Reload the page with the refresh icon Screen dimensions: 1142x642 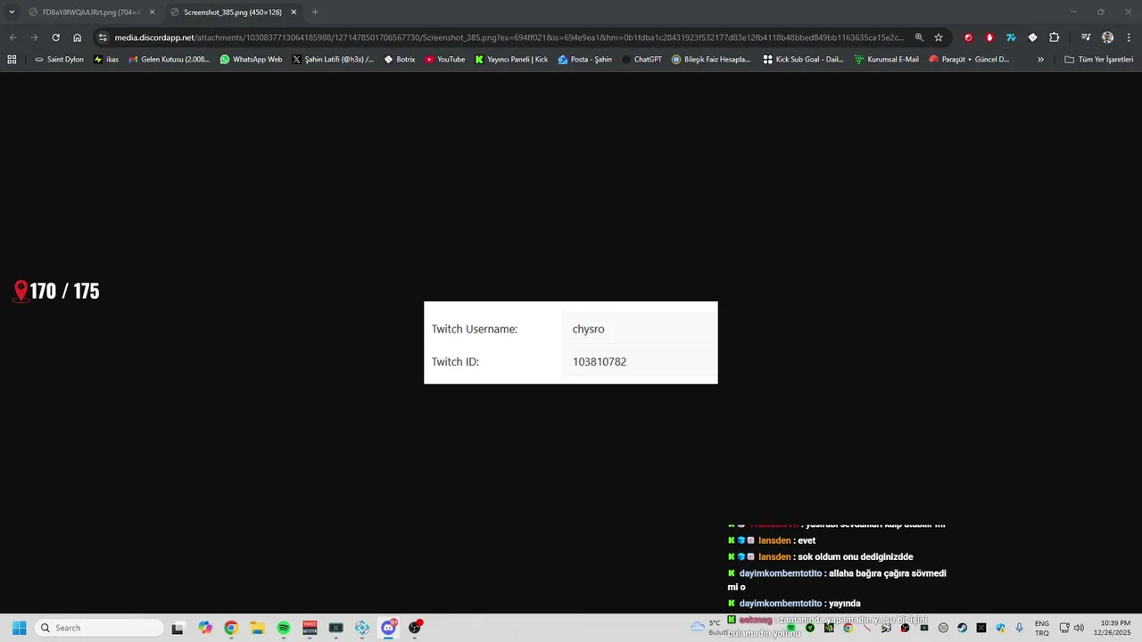[55, 37]
